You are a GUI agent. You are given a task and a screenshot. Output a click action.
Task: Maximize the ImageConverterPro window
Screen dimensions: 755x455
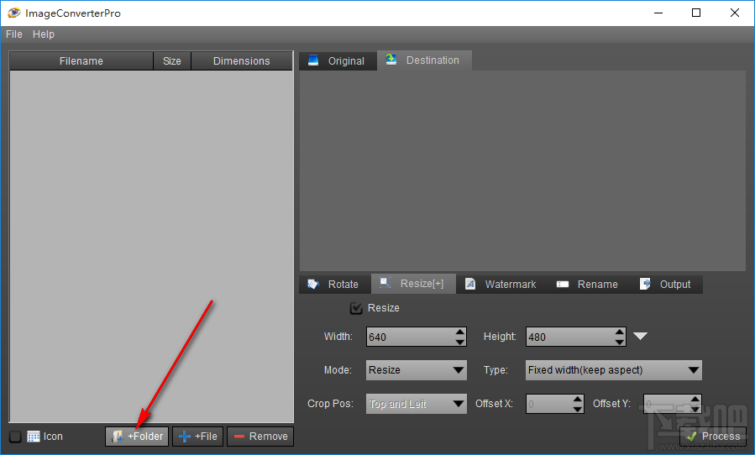(696, 13)
